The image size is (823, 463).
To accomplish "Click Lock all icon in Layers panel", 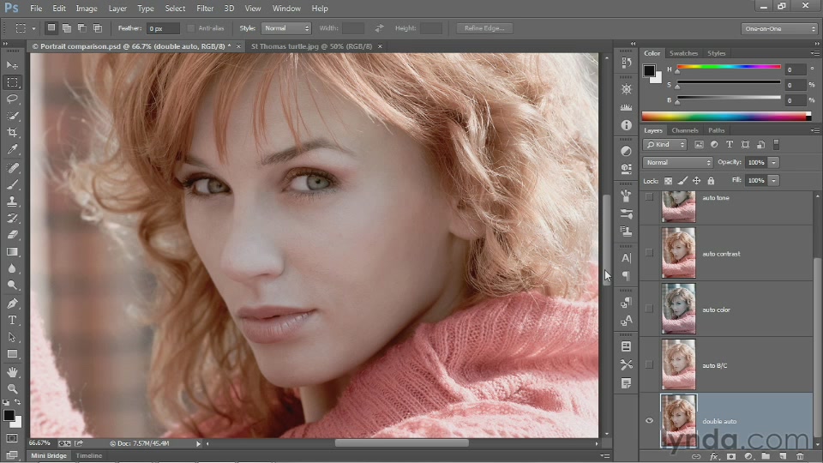I will 711,181.
